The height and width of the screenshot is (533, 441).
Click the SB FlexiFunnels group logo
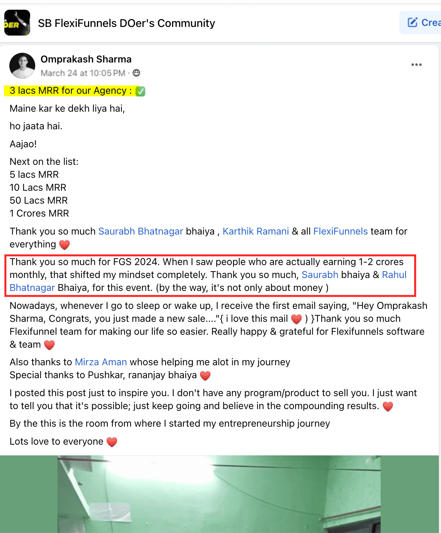click(x=17, y=23)
